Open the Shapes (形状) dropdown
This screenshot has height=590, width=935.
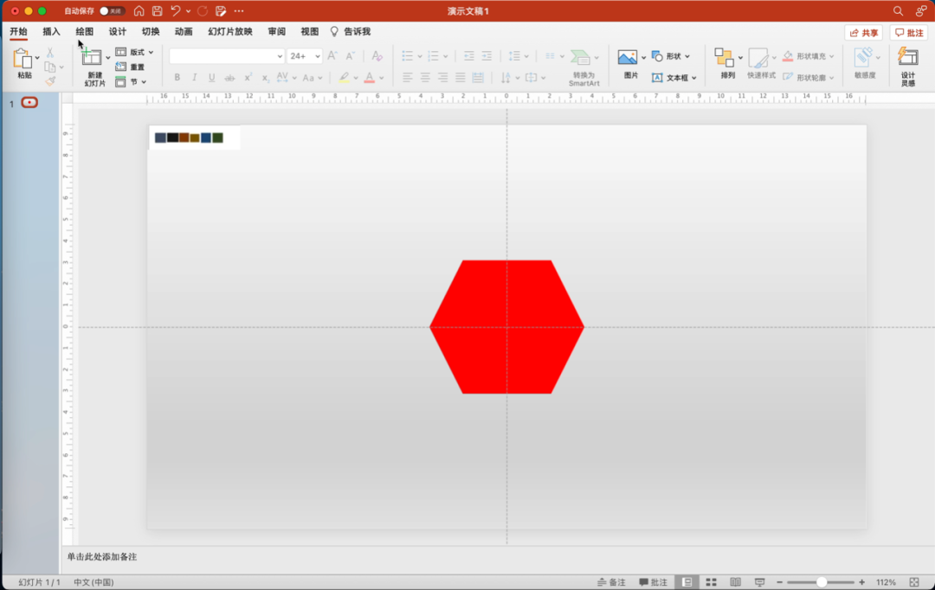coord(671,56)
